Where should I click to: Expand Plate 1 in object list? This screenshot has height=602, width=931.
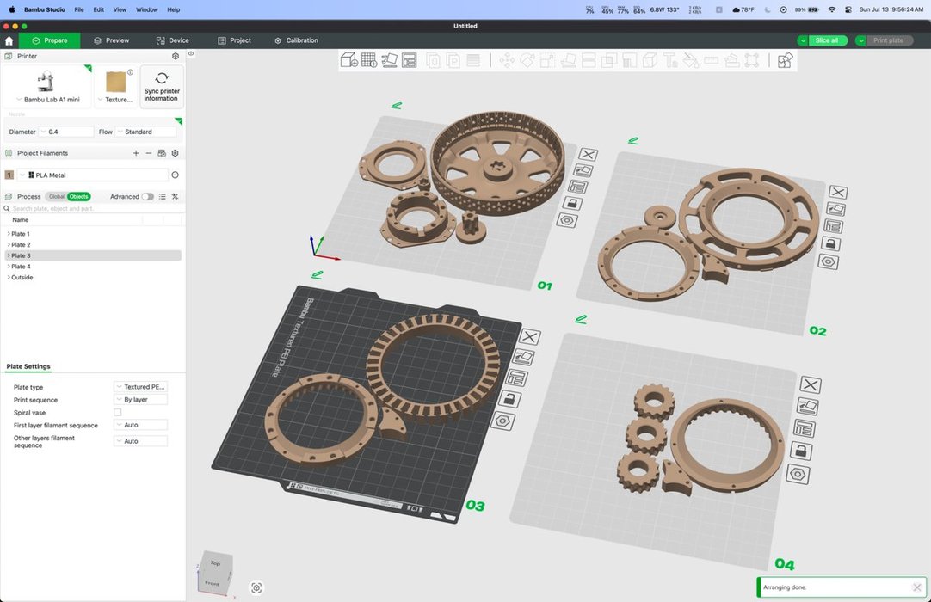[x=9, y=234]
